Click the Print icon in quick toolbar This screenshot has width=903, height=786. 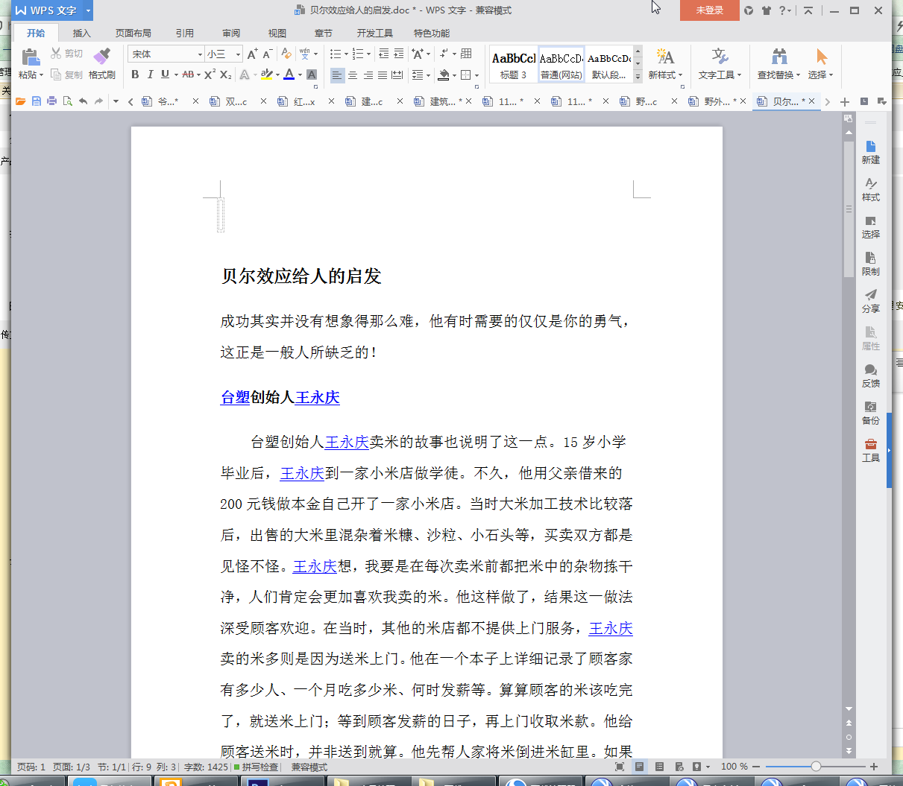pyautogui.click(x=52, y=101)
